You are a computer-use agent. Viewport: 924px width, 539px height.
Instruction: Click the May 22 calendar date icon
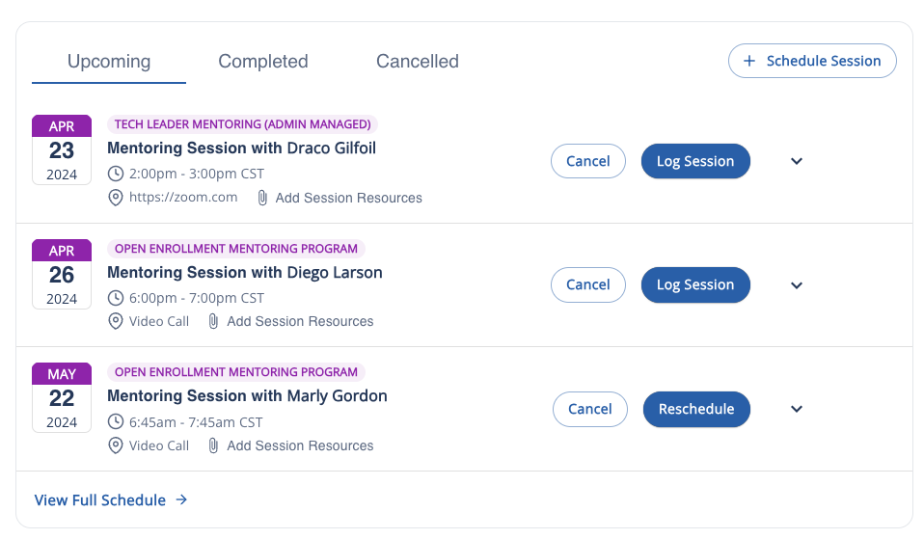62,397
